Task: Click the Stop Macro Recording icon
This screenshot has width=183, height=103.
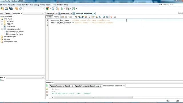Action: [115, 17]
